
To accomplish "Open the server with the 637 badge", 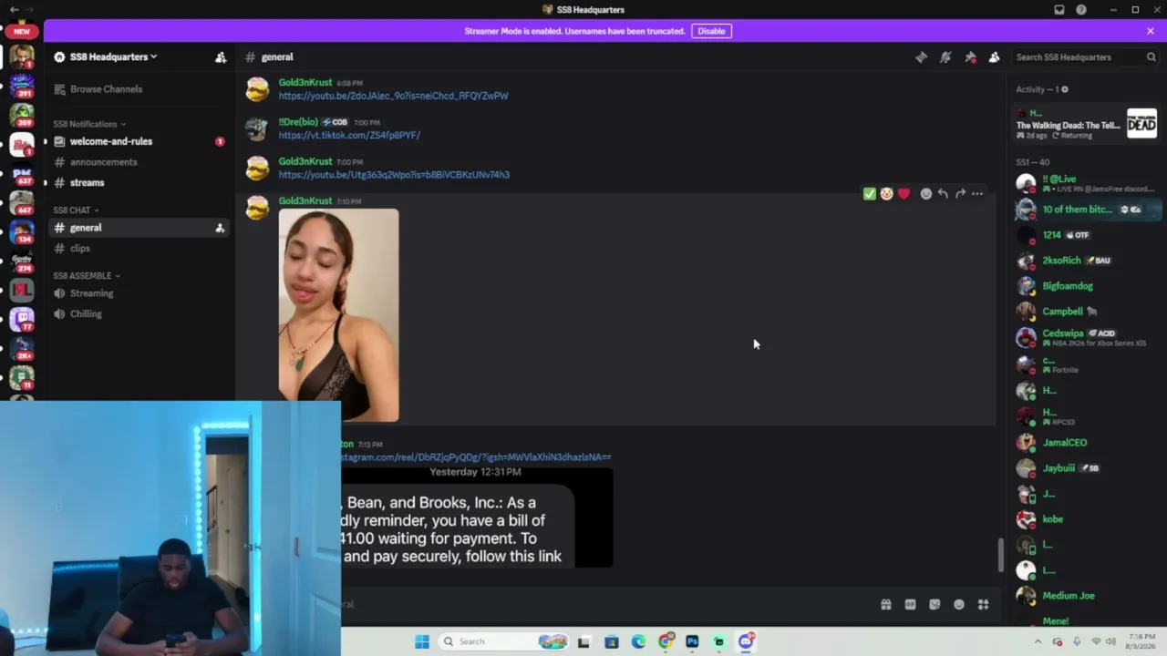I will (22, 173).
